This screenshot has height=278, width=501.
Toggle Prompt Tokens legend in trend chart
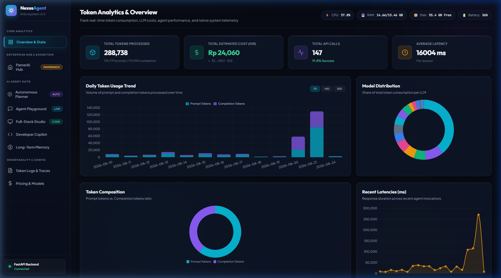[198, 104]
